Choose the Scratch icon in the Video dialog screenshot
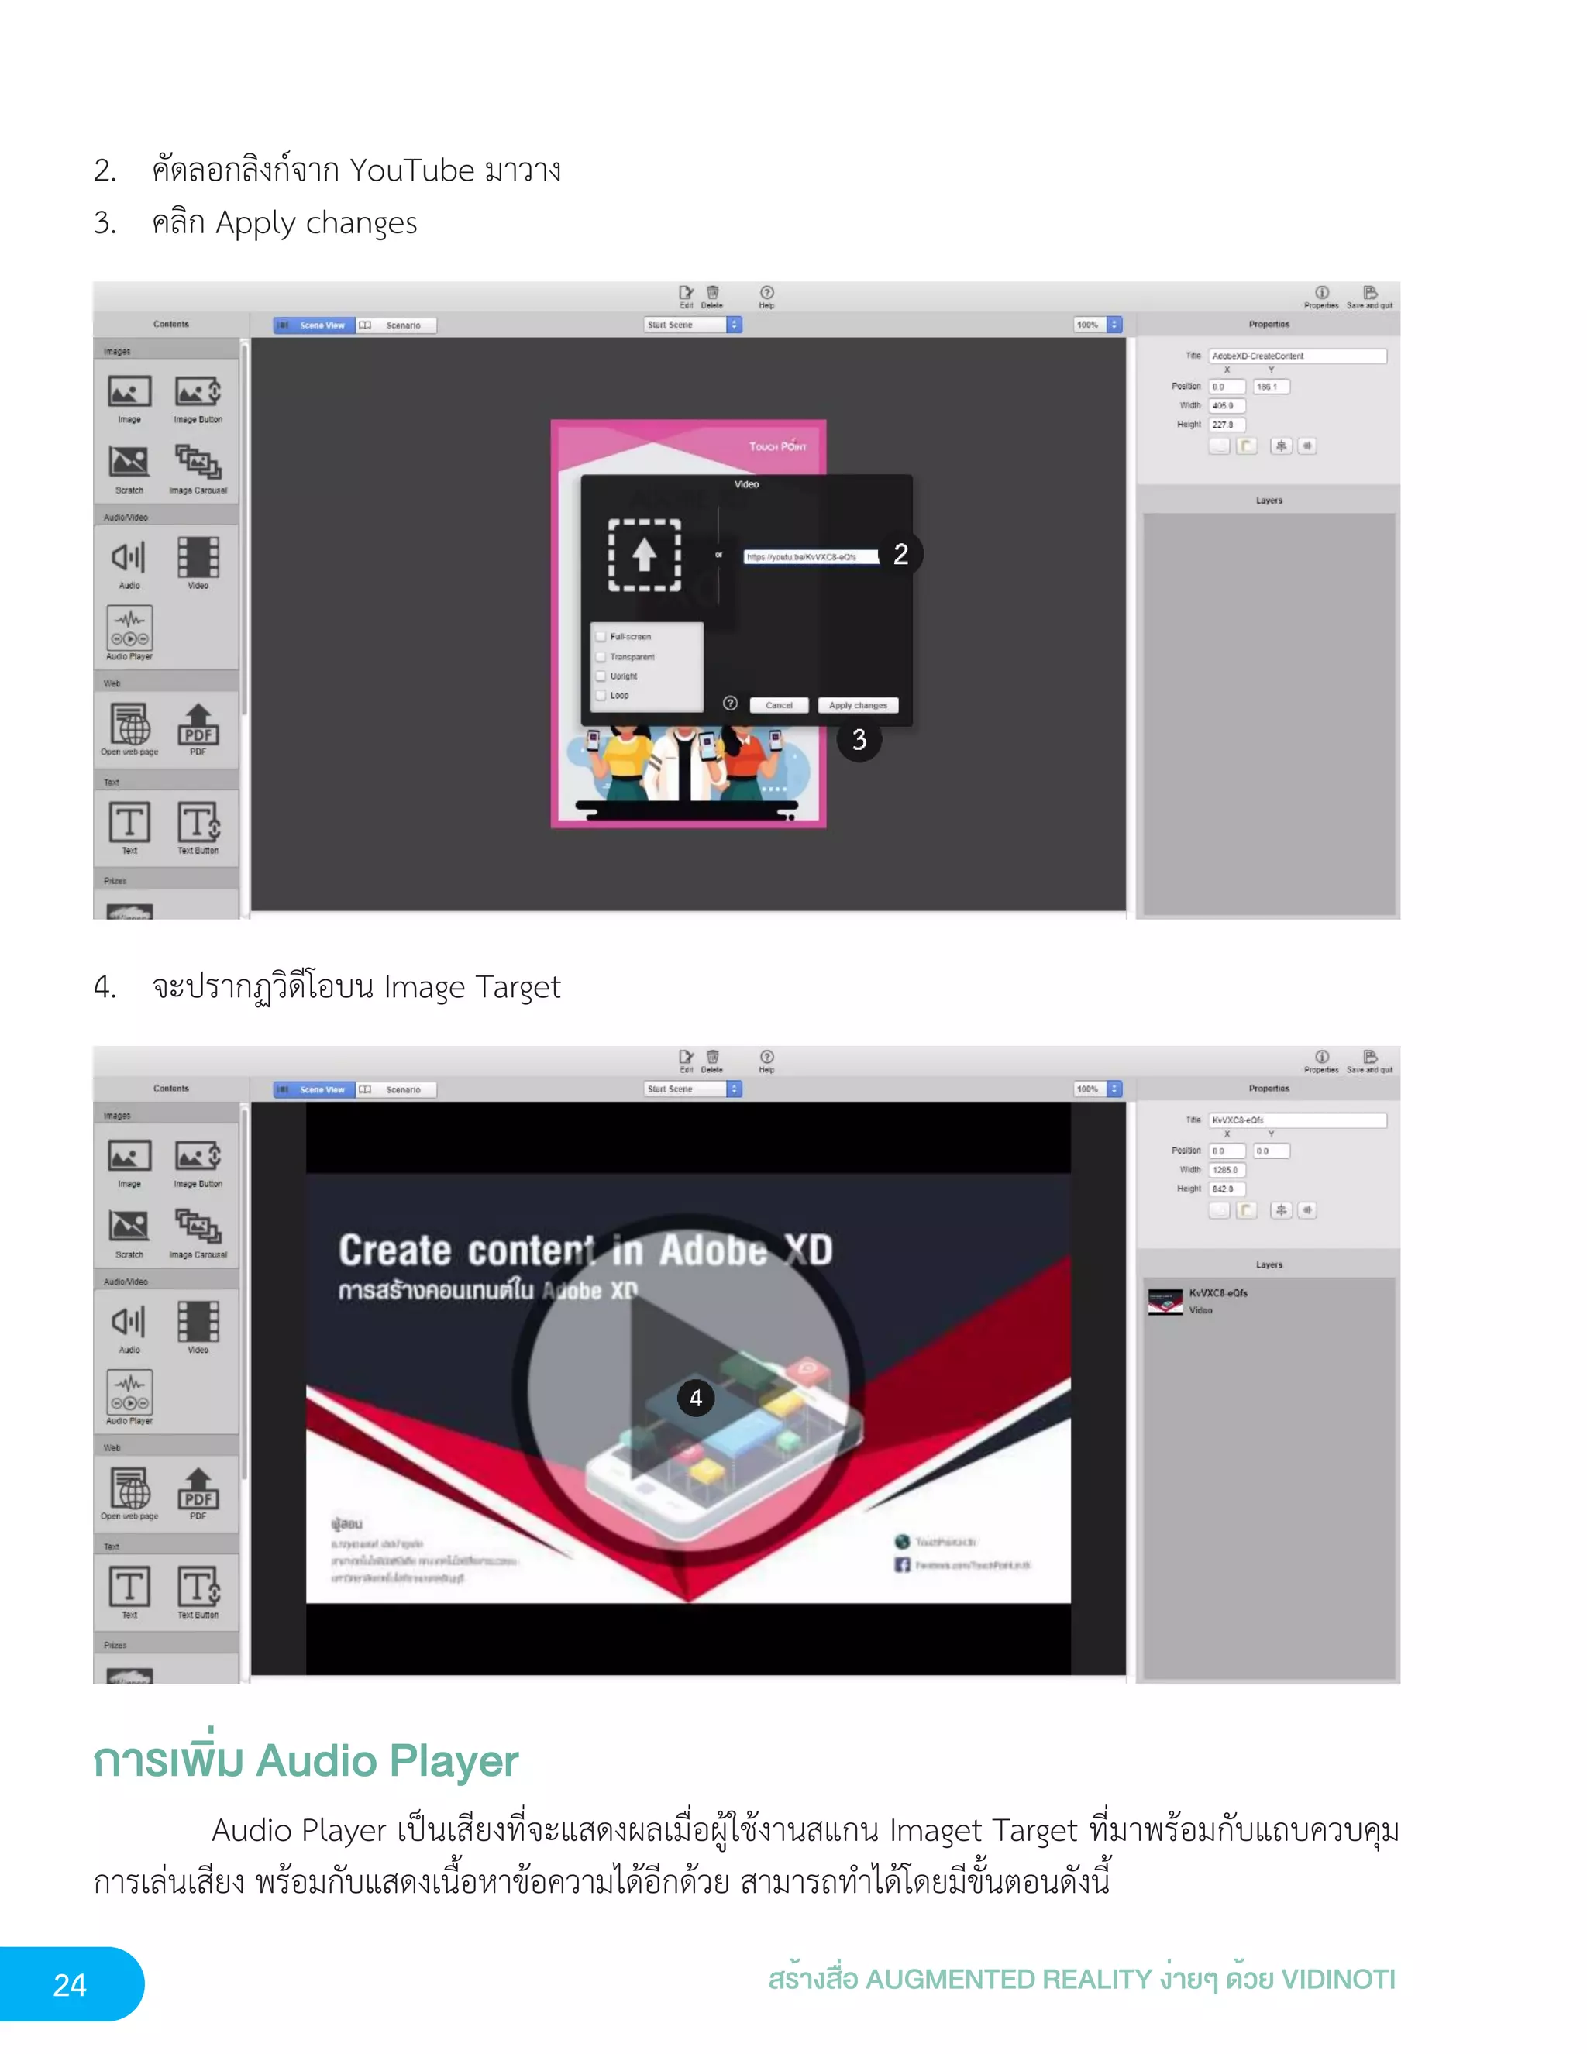 click(x=129, y=462)
